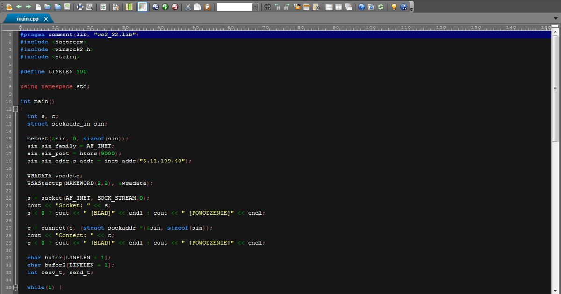This screenshot has height=294, width=561.
Task: Open a file with the folder icon
Action: tap(48, 7)
